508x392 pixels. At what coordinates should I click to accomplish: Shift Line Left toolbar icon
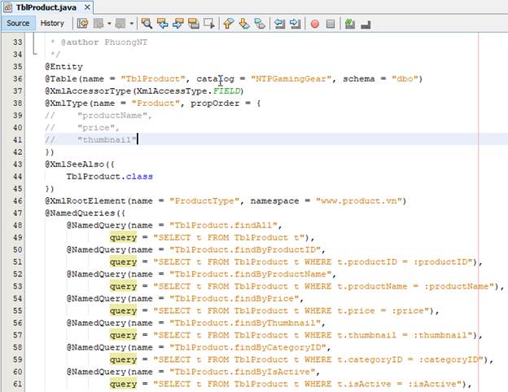point(279,24)
